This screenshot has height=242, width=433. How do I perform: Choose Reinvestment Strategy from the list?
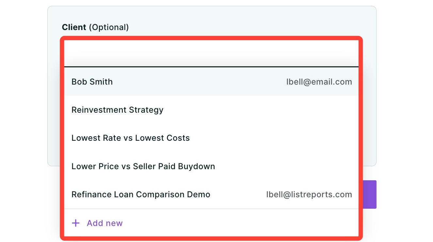[211, 110]
